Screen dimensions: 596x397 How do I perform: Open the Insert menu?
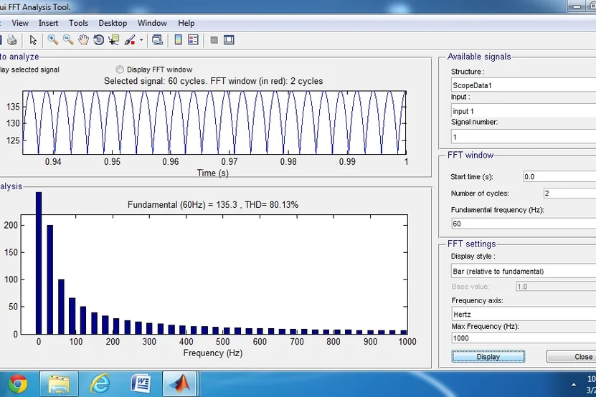49,23
